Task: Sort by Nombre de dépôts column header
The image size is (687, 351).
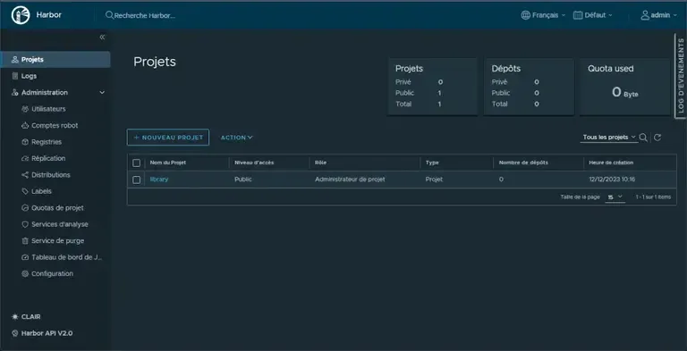Action: coord(523,163)
